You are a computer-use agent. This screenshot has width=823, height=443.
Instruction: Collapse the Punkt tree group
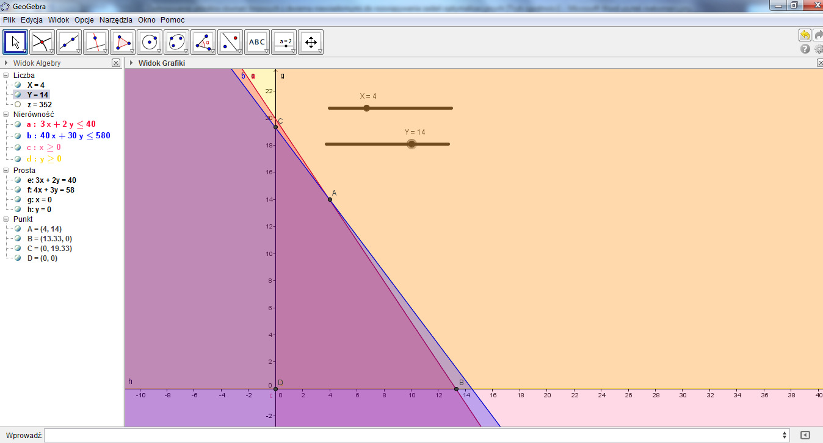point(6,219)
